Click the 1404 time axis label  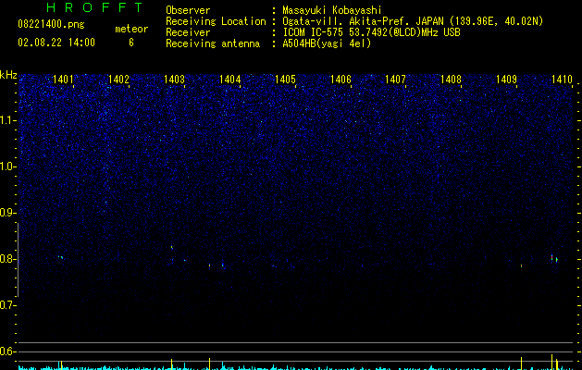(x=229, y=79)
